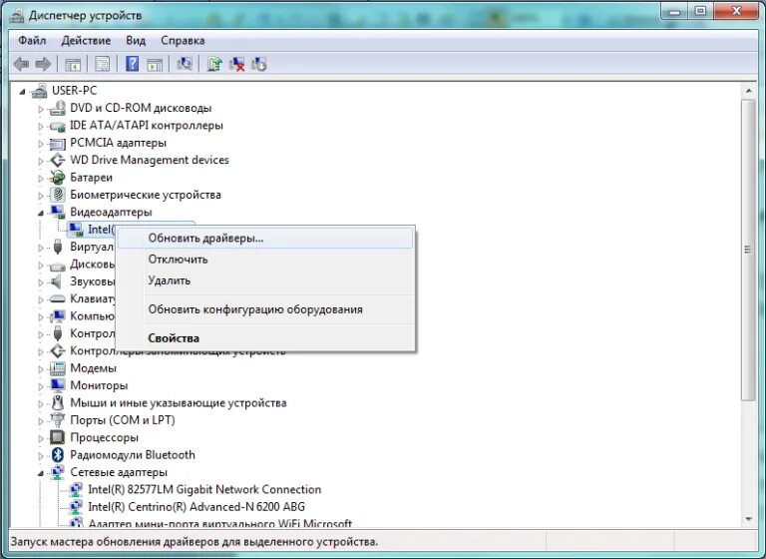Click the show/hide console tree toolbar icon
This screenshot has width=766, height=559.
coord(73,64)
